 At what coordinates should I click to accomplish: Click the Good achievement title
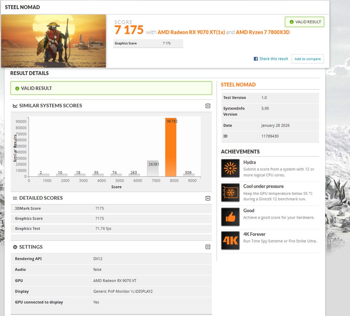pos(249,211)
